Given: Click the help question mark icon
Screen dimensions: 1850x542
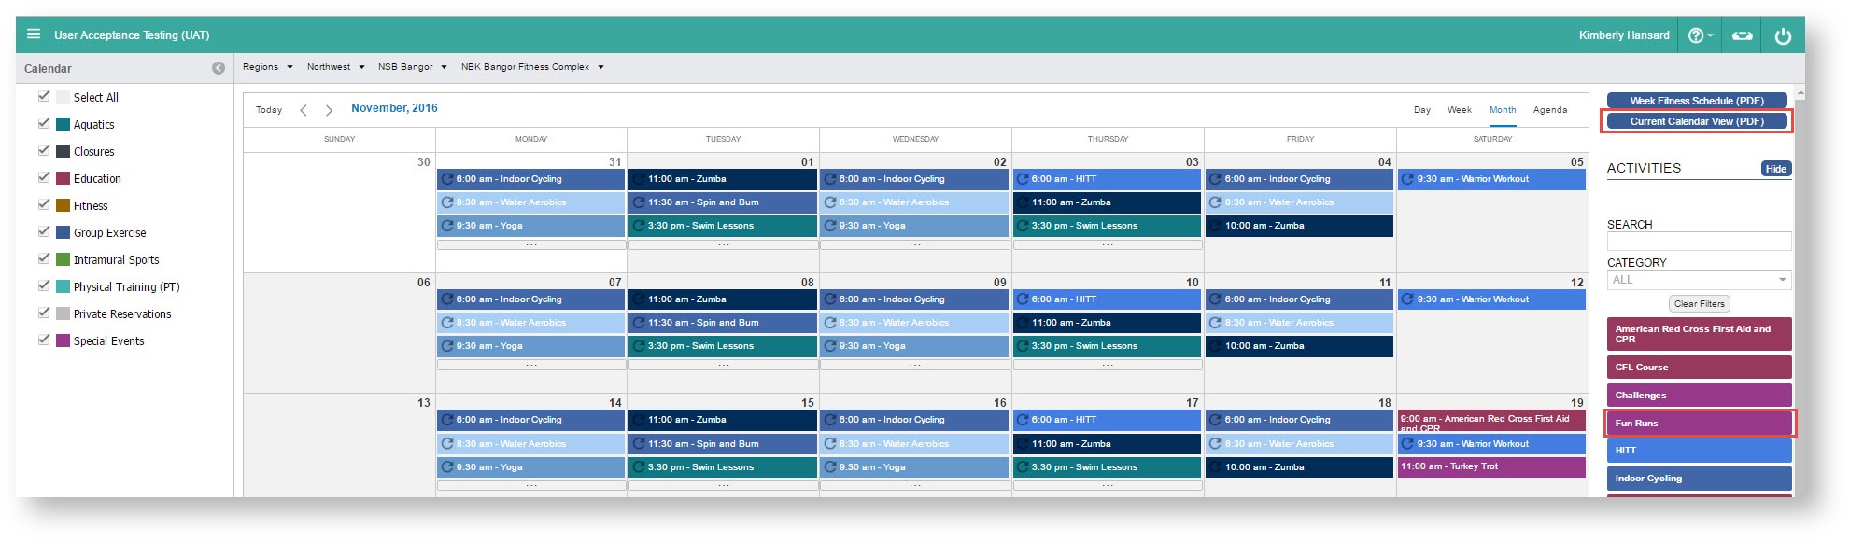Looking at the screenshot, I should (x=1696, y=35).
